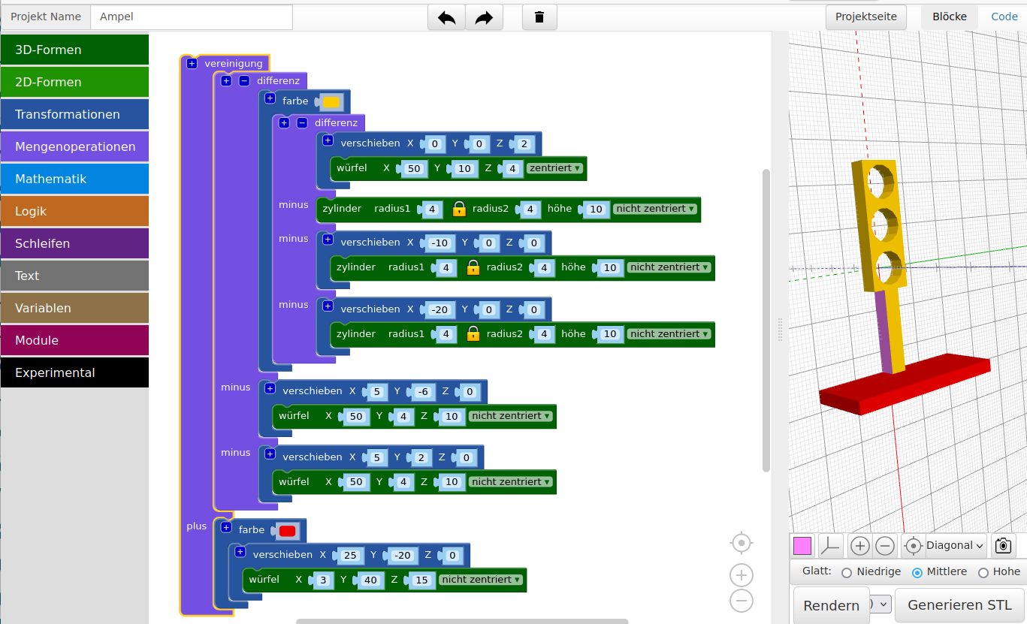Zoom out the 3D viewer with minus icon
Screen dimensions: 1027x624
click(x=885, y=546)
